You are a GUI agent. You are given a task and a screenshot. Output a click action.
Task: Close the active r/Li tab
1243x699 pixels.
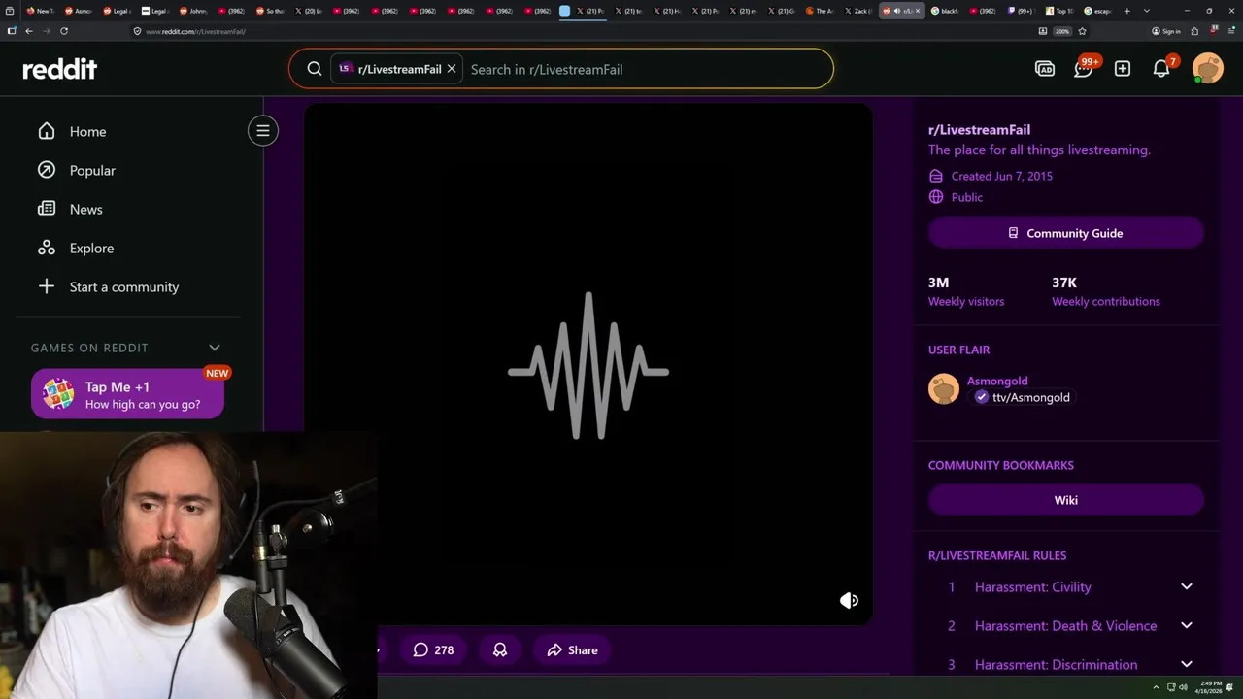pyautogui.click(x=918, y=11)
